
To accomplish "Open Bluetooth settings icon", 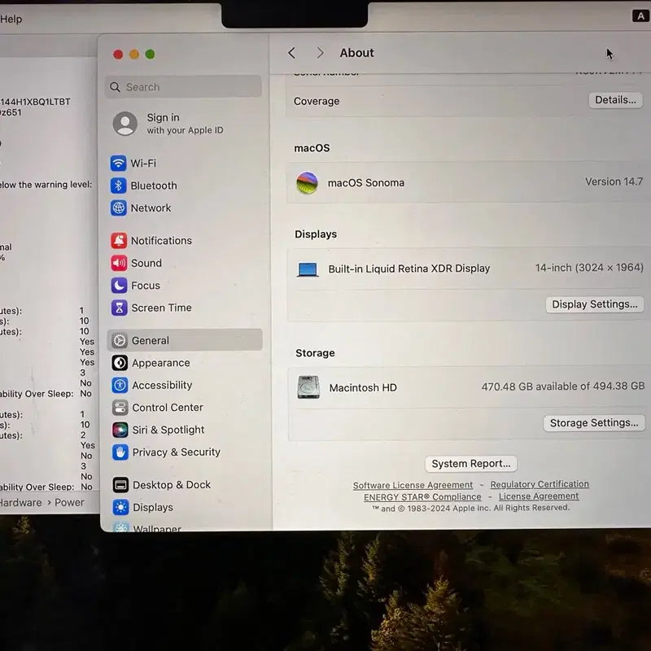I will point(118,186).
